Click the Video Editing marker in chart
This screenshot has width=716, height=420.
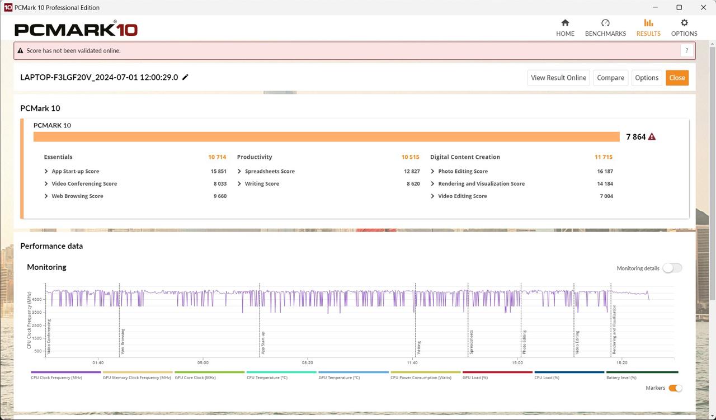pos(577,343)
